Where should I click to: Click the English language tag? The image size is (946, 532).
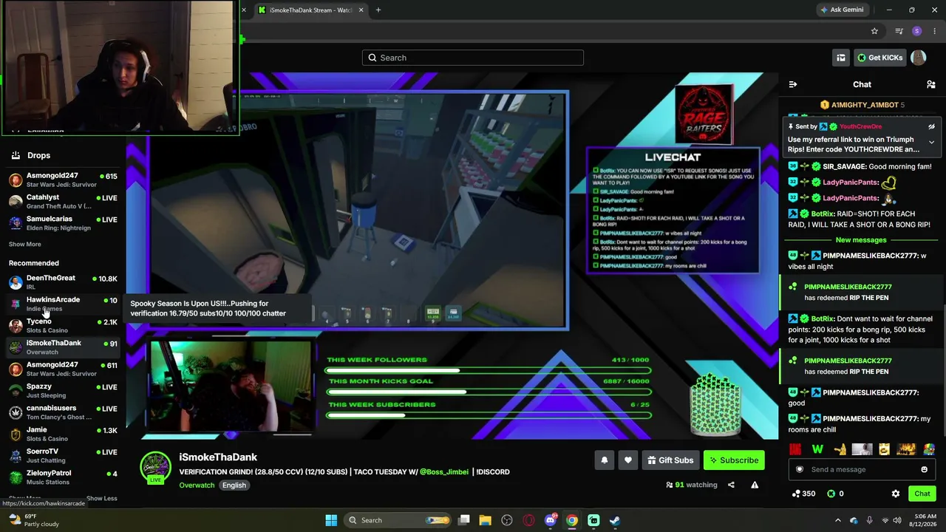[234, 485]
